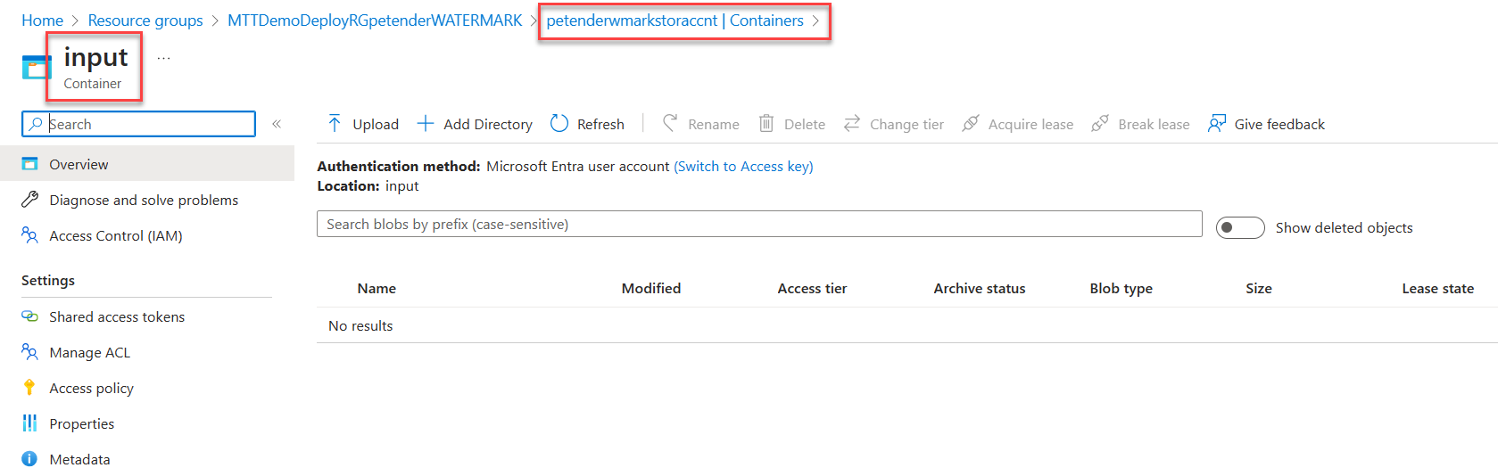Click the Access Control IAM people icon
This screenshot has height=476, width=1498.
tap(29, 235)
